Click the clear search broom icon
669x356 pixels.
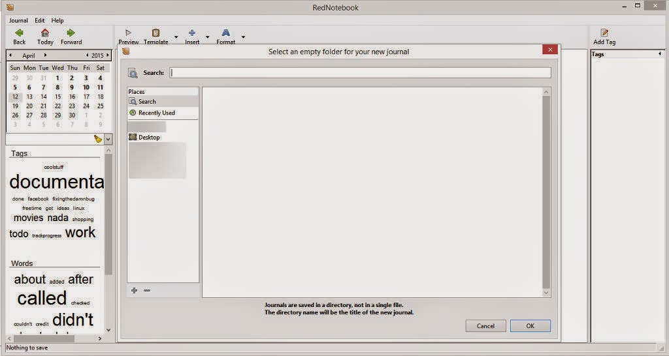[98, 139]
